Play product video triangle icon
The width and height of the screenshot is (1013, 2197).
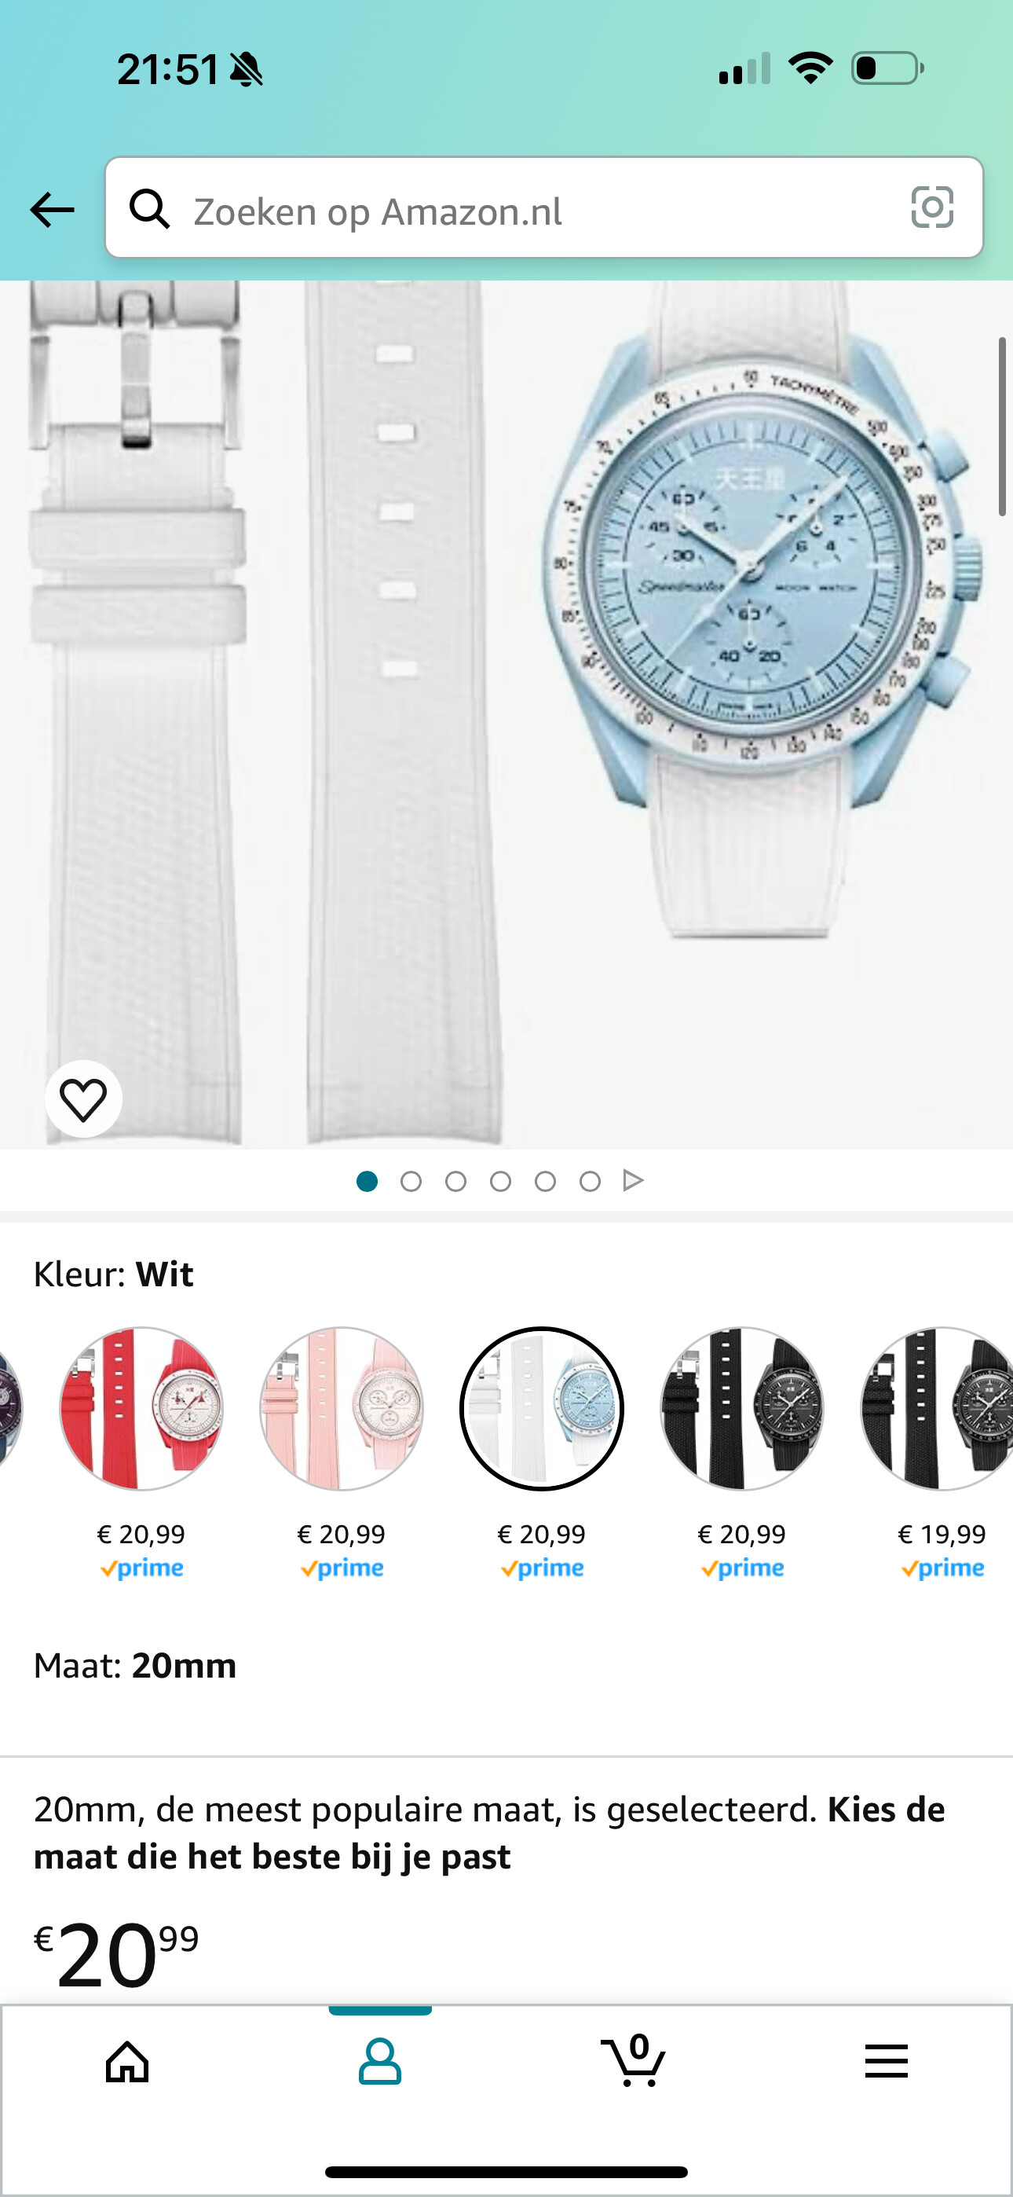point(633,1180)
